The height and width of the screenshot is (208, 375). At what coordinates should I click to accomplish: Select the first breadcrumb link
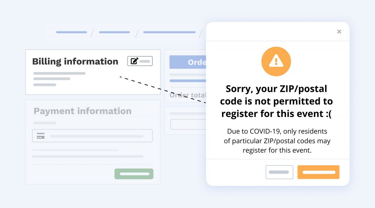click(x=71, y=32)
